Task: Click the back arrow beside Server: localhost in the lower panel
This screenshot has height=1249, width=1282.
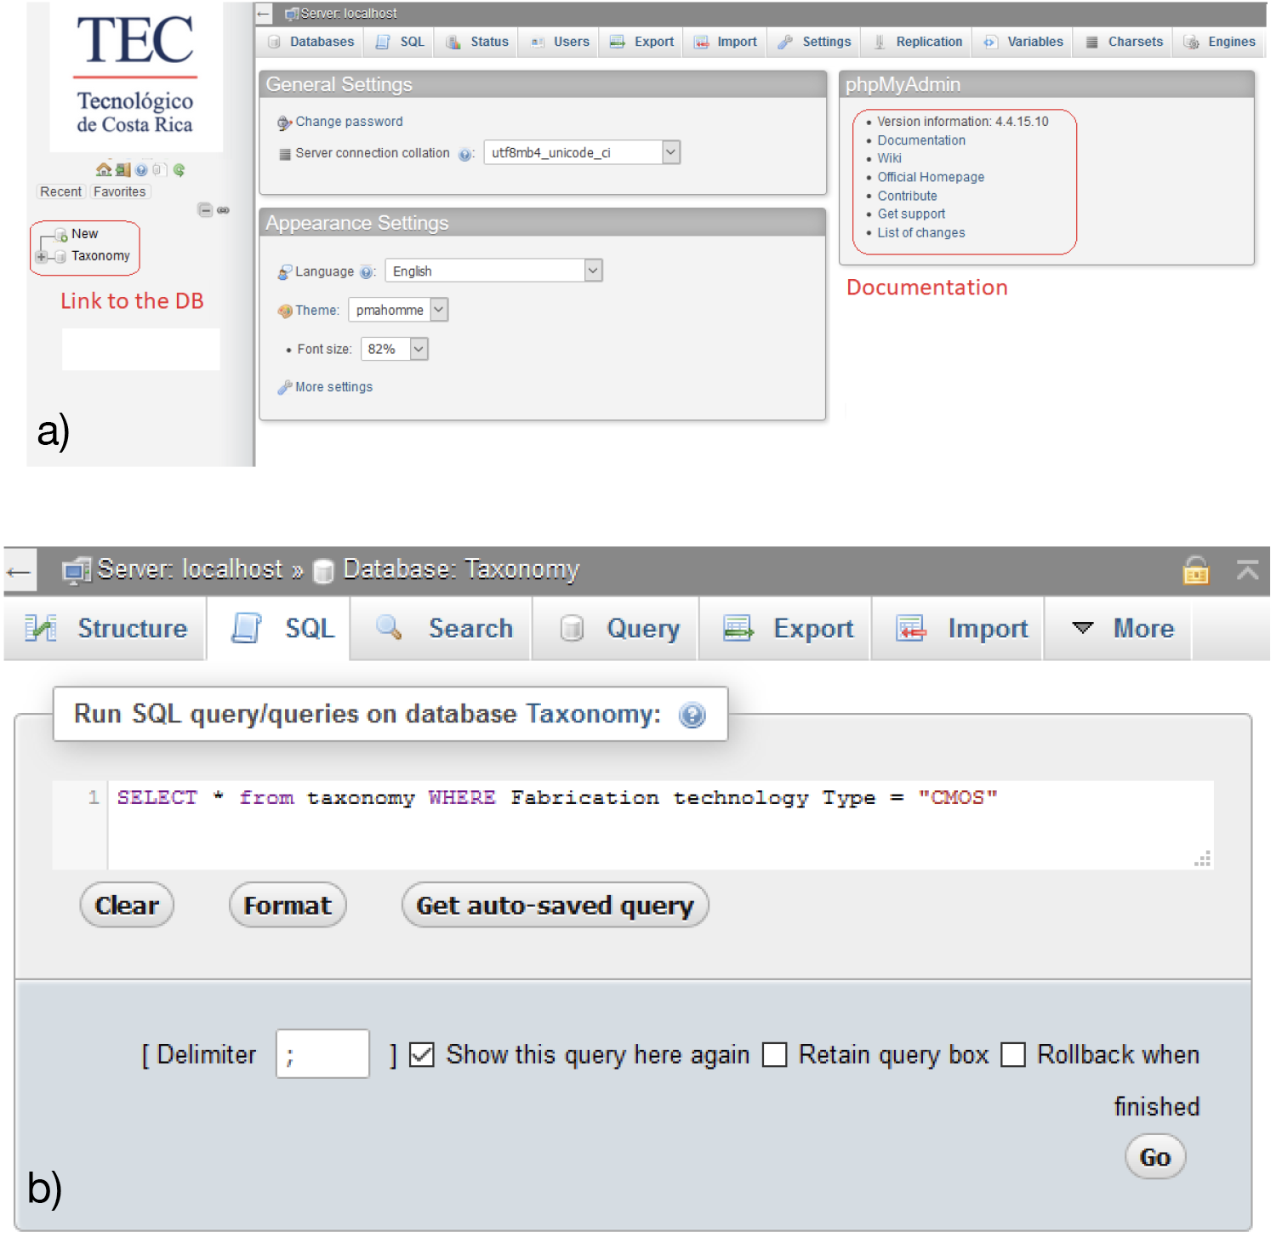Action: point(19,572)
